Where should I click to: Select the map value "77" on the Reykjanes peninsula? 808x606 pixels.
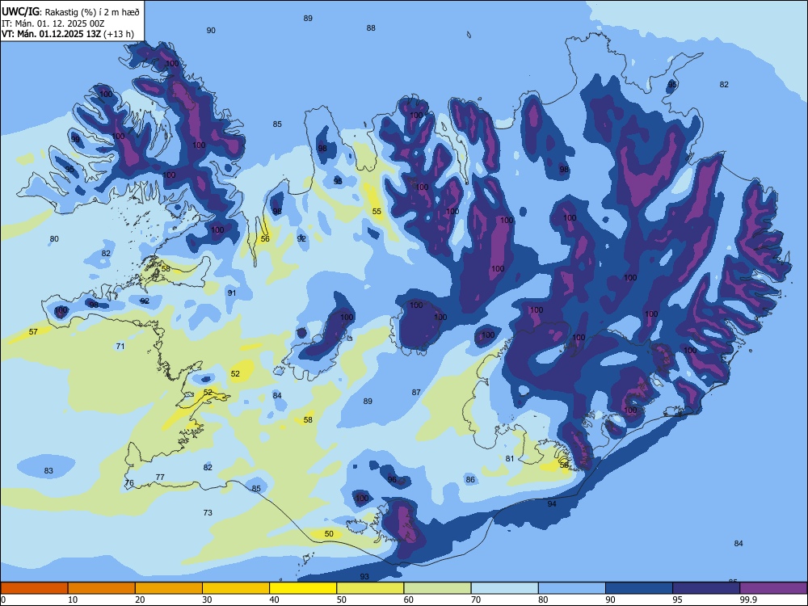point(160,478)
